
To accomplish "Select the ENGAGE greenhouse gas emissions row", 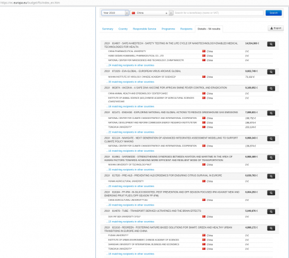I will [190, 113].
